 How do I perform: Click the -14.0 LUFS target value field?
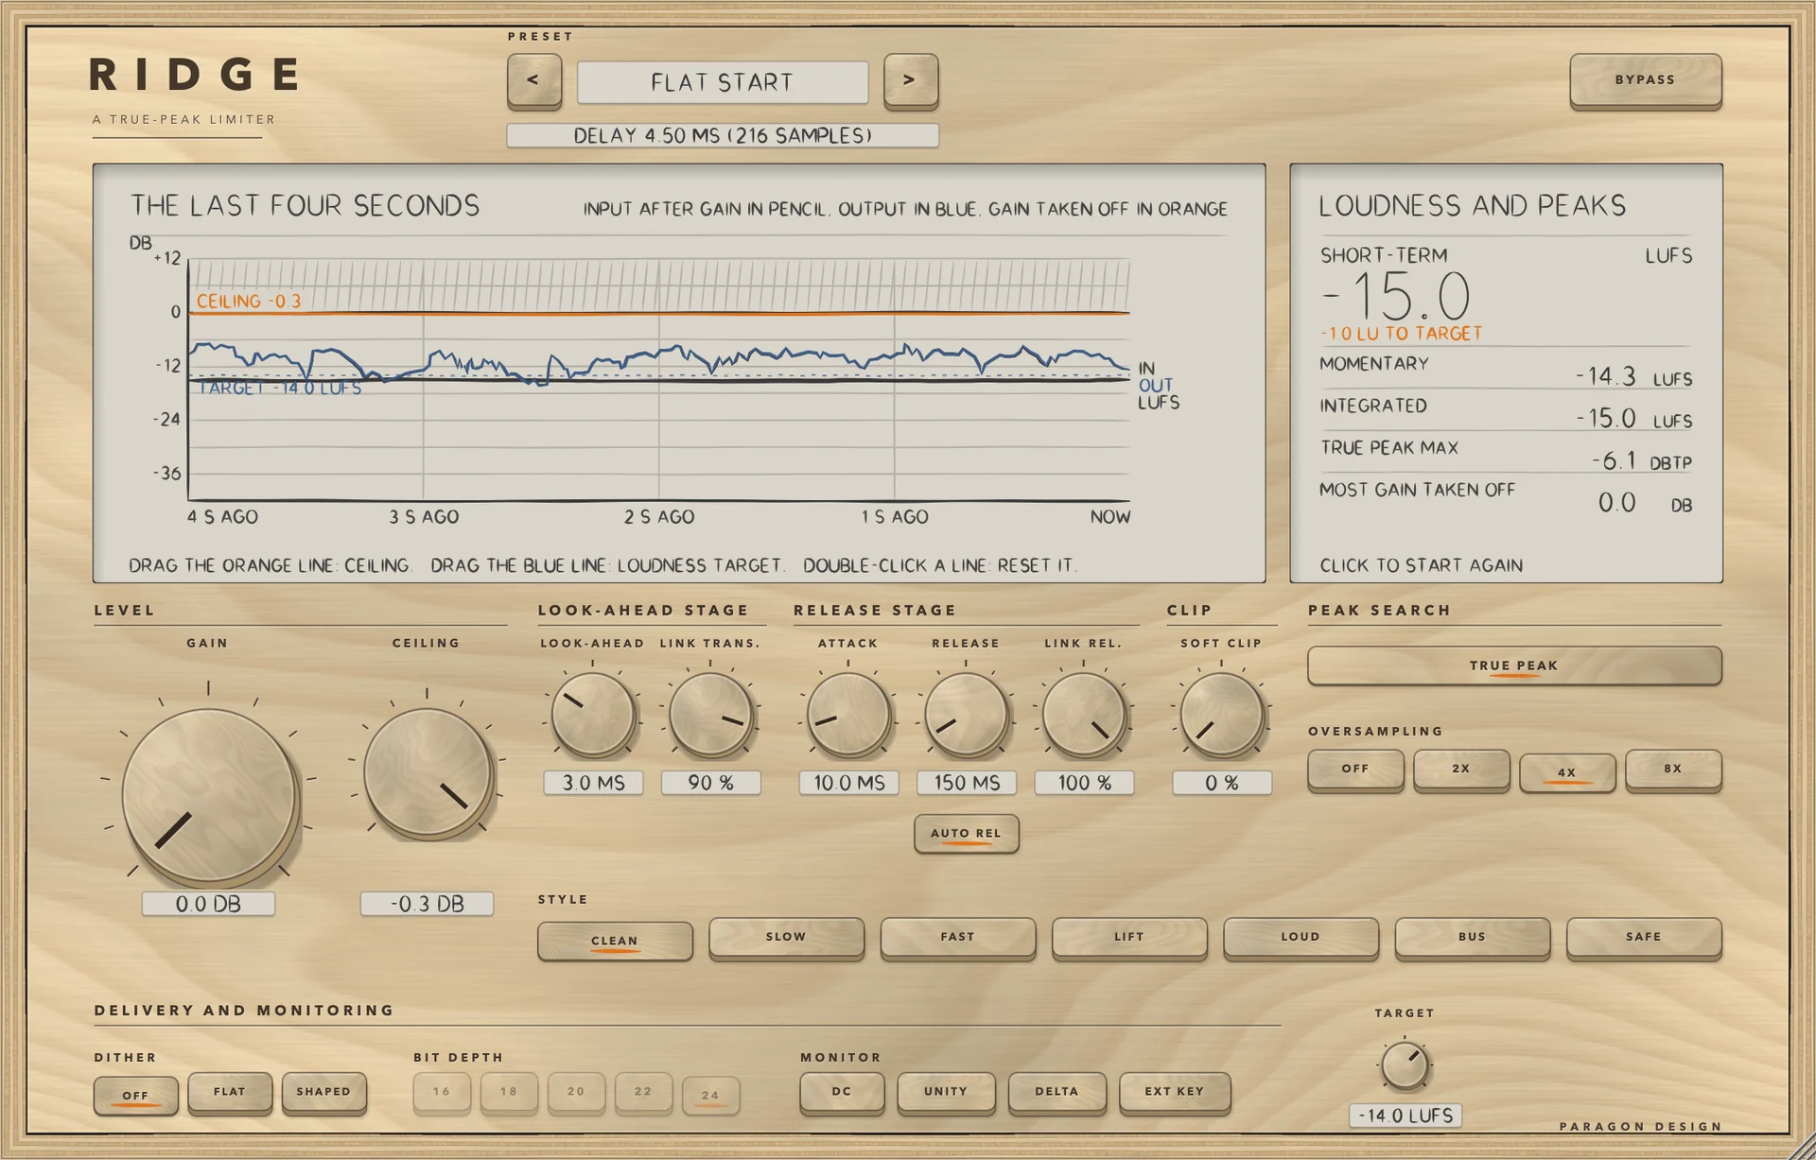tap(1406, 1116)
